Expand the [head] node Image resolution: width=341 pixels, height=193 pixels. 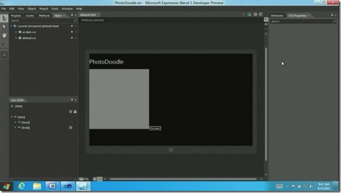[15, 122]
